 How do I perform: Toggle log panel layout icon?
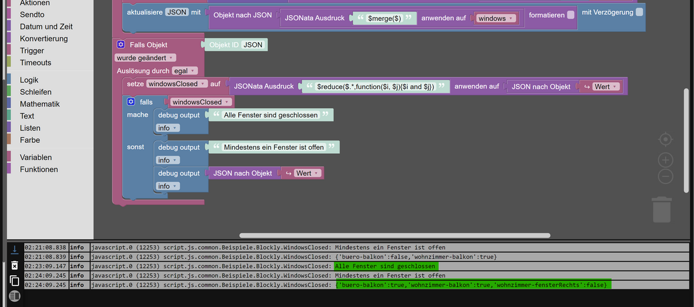[x=15, y=295]
